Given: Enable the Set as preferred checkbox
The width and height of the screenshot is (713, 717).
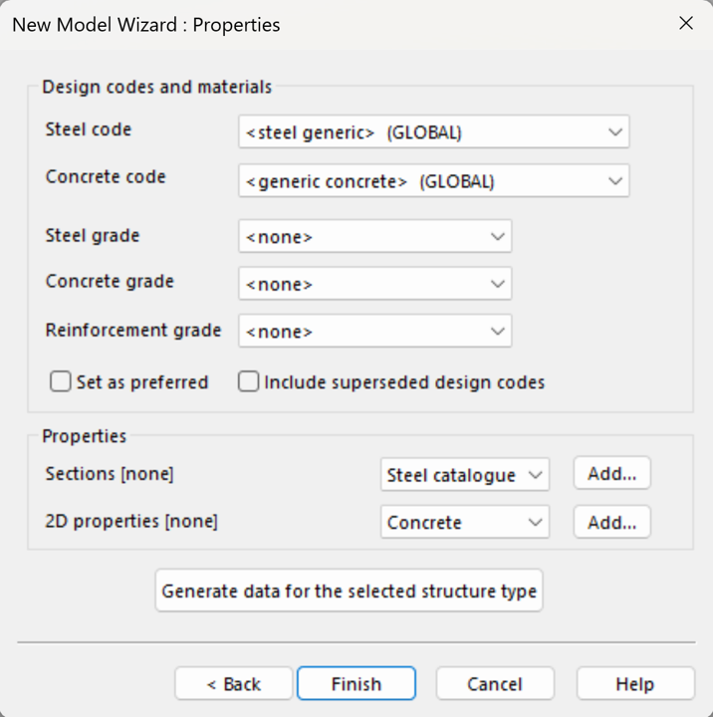Looking at the screenshot, I should click(x=62, y=382).
